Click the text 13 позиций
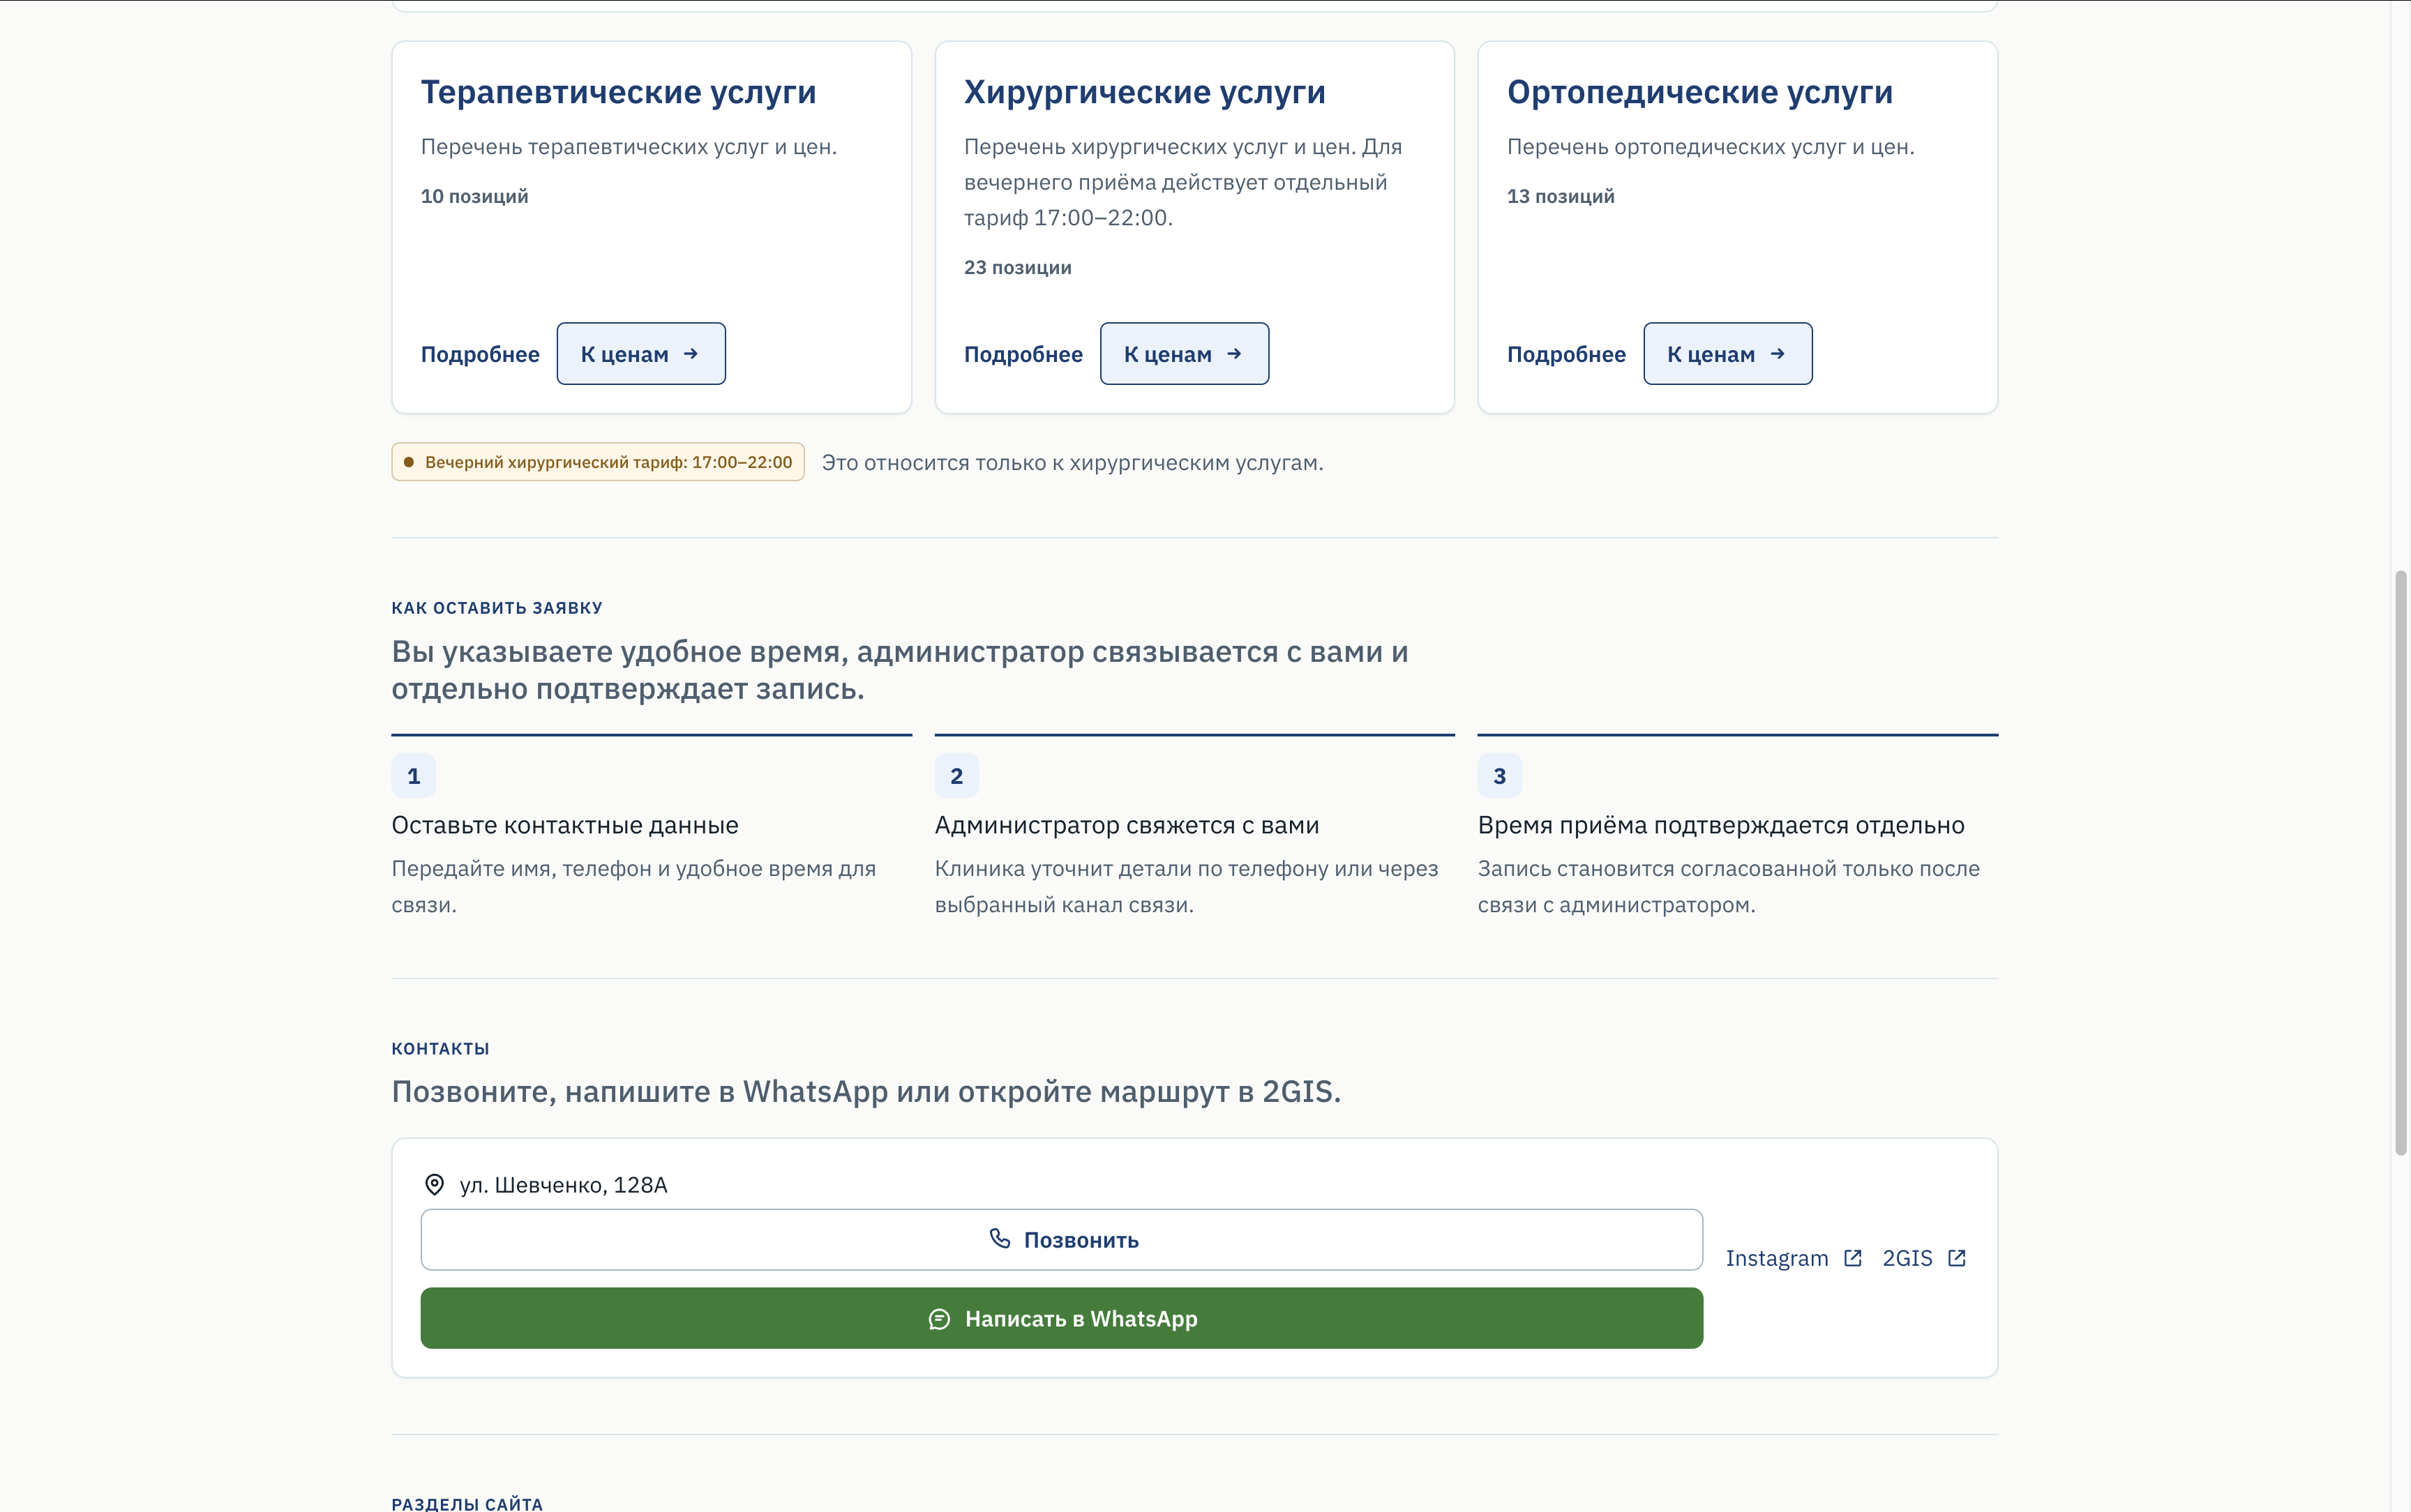Image resolution: width=2411 pixels, height=1512 pixels. [x=1560, y=196]
